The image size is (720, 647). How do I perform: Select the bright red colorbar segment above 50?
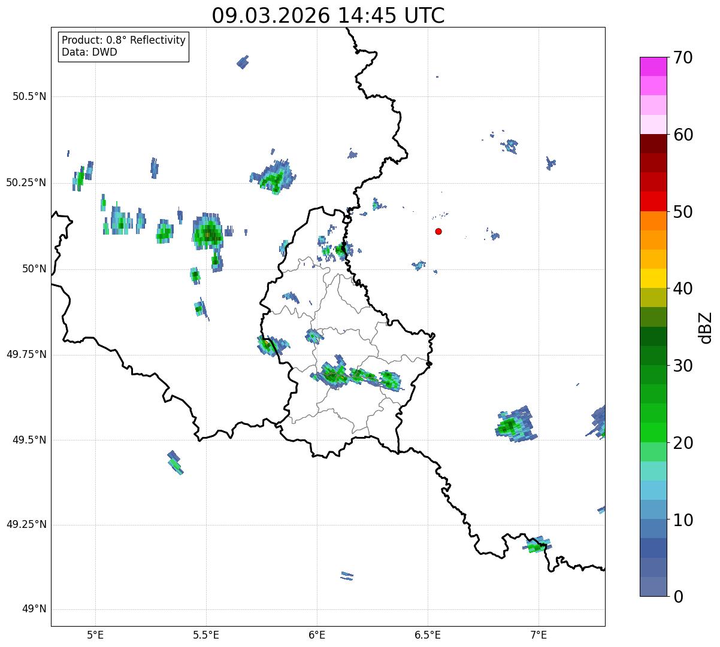point(652,201)
